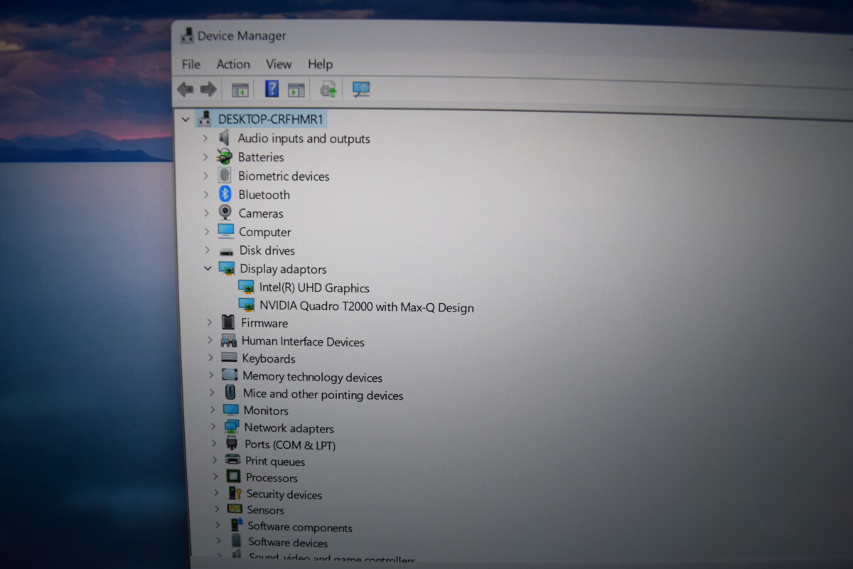Expand the Print queues category
853x569 pixels.
click(x=215, y=460)
